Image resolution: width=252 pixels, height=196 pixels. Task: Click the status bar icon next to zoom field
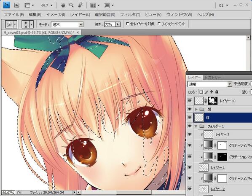coord(19,193)
